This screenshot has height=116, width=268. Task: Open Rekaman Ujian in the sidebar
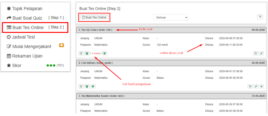pyautogui.click(x=24, y=56)
